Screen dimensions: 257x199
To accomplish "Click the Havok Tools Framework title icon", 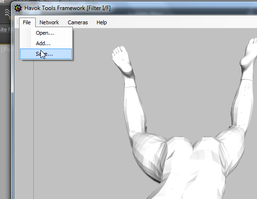I will (18, 8).
